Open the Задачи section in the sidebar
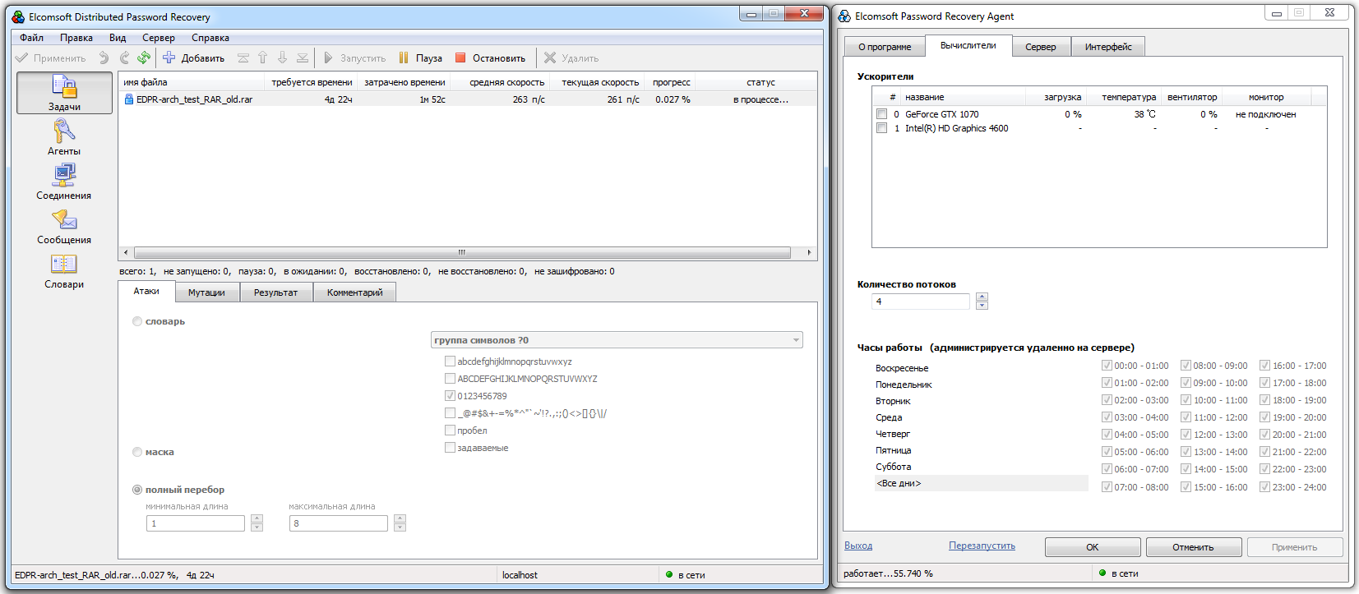This screenshot has width=1359, height=594. (x=64, y=93)
